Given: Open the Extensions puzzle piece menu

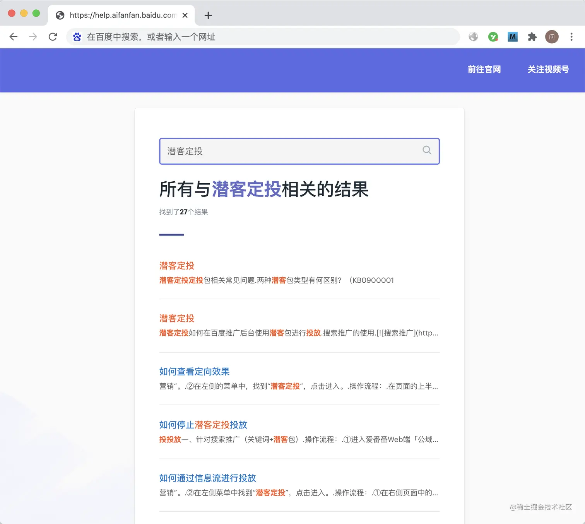Looking at the screenshot, I should pos(532,37).
